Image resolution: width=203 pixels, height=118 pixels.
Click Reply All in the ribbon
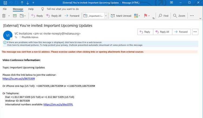54,16
